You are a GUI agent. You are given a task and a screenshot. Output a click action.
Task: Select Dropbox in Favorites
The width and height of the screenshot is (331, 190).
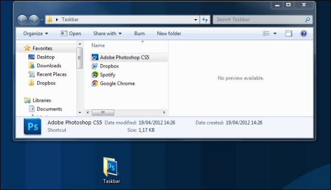(46, 83)
